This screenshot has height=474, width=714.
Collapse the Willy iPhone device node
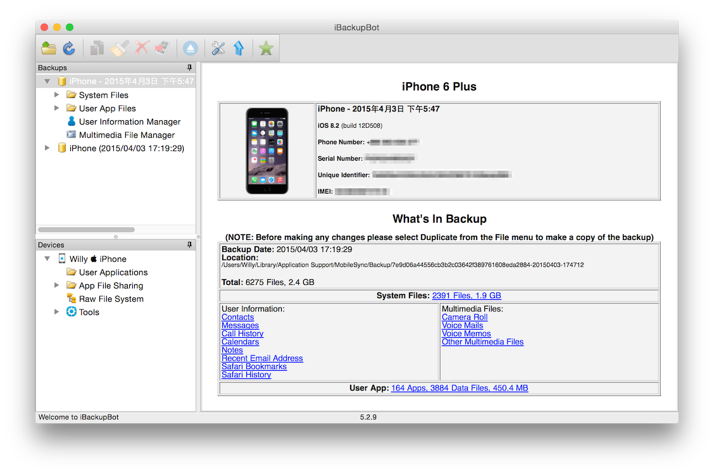click(x=47, y=259)
